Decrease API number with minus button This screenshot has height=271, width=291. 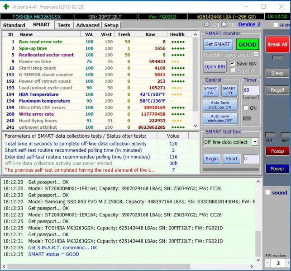click(267, 263)
